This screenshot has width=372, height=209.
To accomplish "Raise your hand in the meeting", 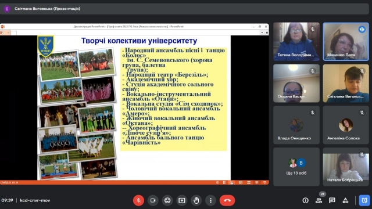I will point(196,200).
